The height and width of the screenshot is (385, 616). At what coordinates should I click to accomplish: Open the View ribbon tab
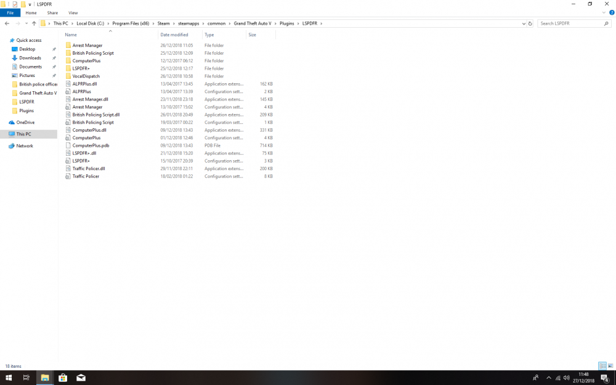(x=73, y=13)
